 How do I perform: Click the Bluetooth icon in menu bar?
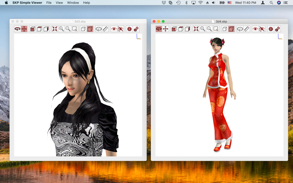point(186,3)
